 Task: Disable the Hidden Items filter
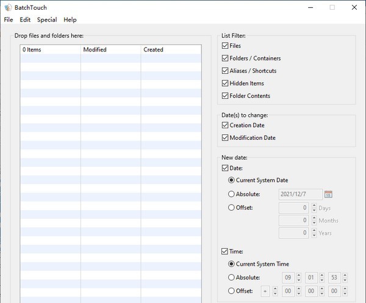[x=225, y=83]
